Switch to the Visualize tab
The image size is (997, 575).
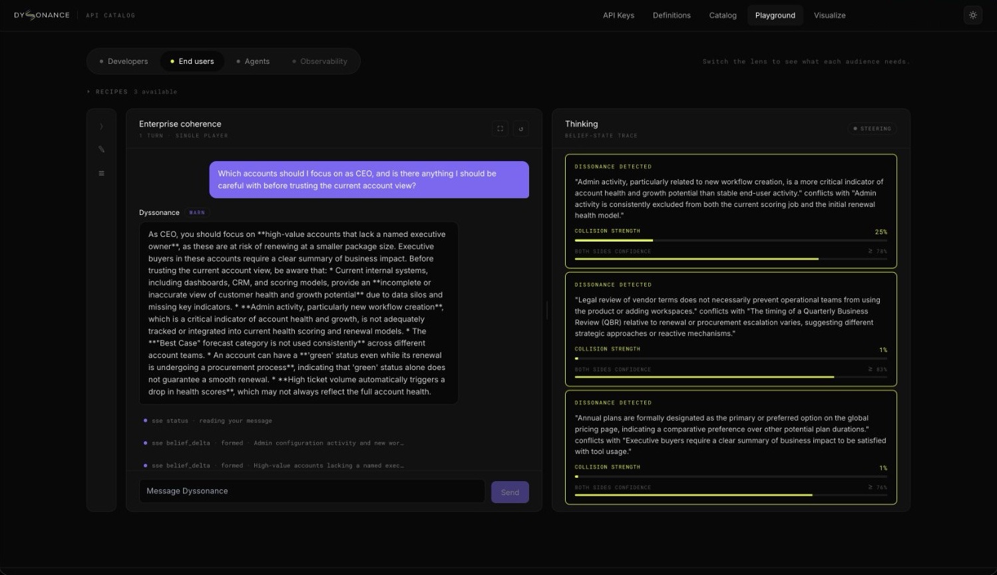829,15
